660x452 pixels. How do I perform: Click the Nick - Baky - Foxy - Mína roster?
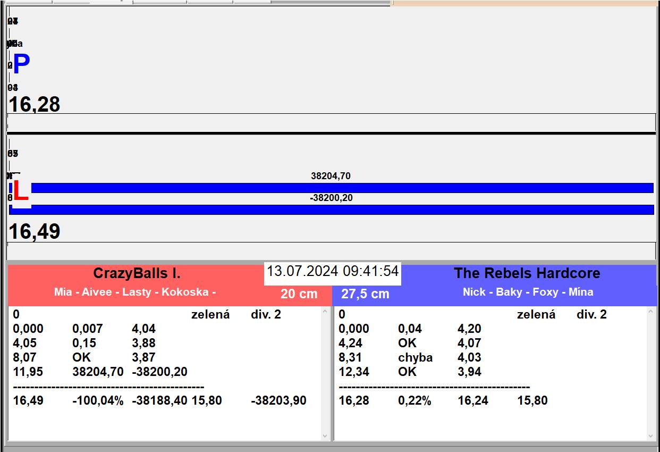tap(528, 292)
